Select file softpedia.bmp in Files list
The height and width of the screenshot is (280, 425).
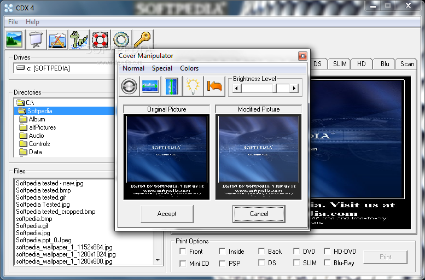34,219
